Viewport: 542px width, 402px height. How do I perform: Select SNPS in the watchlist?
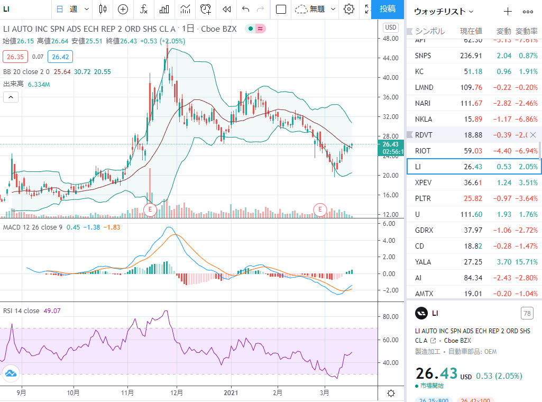tap(473, 56)
